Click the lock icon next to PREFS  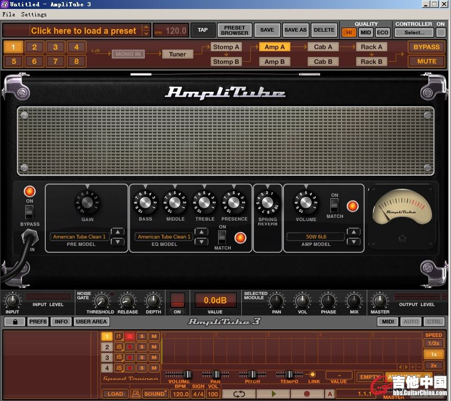pos(15,321)
